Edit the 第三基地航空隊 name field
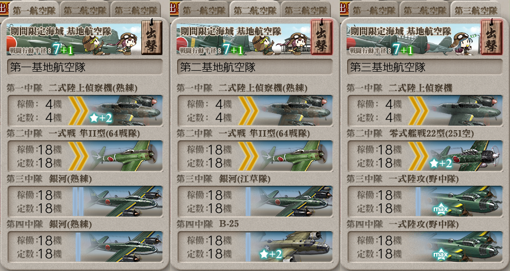 coord(425,67)
